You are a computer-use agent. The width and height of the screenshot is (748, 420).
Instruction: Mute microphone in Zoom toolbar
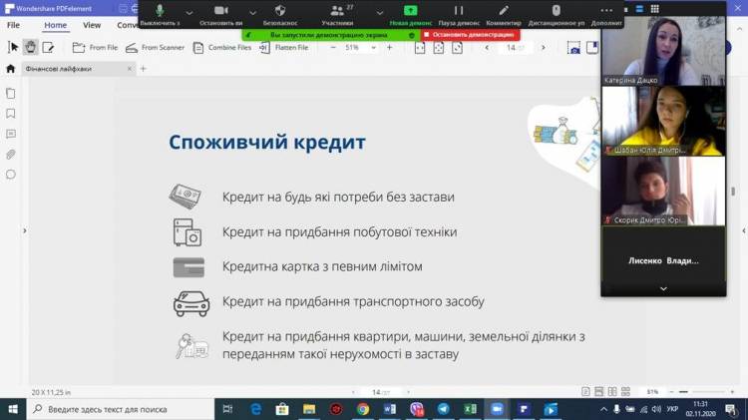(x=160, y=14)
